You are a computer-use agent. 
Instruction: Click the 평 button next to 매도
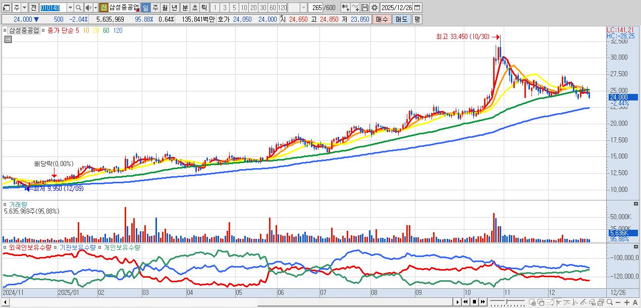tap(417, 19)
